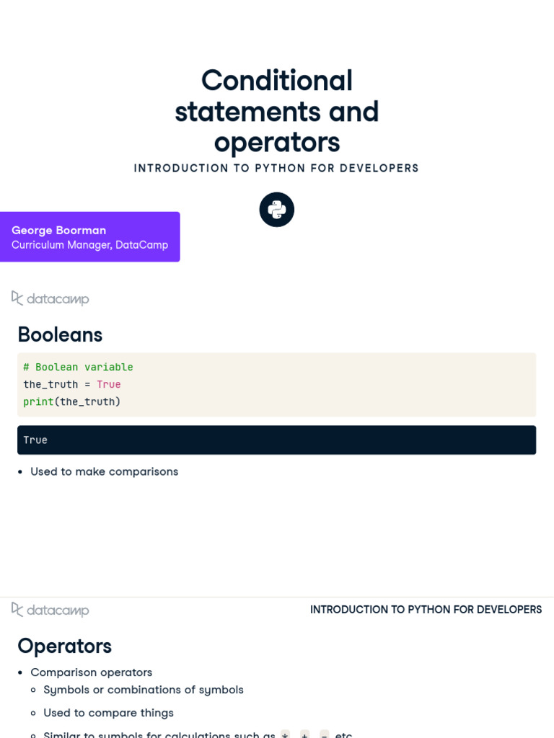Image resolution: width=554 pixels, height=738 pixels.
Task: Click the Used to make comparisons bullet
Action: tap(104, 471)
